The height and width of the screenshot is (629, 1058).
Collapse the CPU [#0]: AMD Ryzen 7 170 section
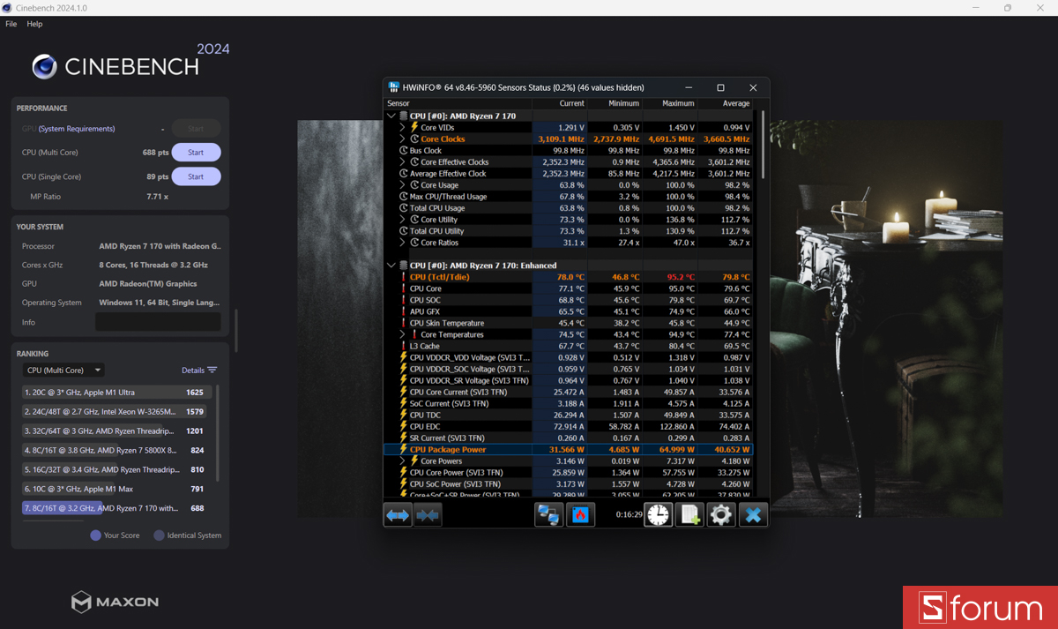(x=391, y=116)
